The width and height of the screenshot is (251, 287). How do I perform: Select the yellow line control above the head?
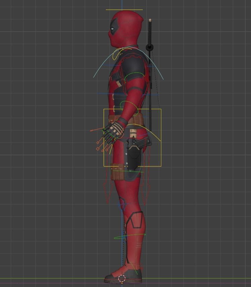(124, 10)
